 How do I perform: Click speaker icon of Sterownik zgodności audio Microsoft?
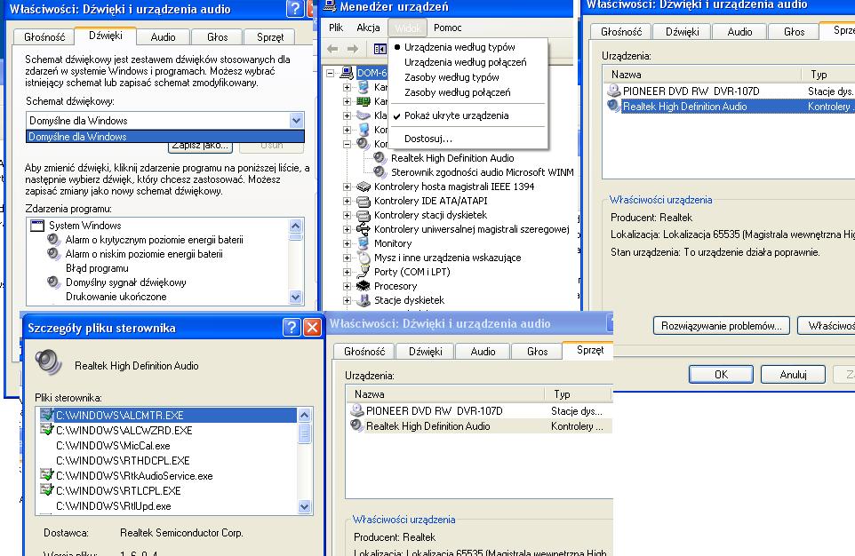[x=380, y=171]
